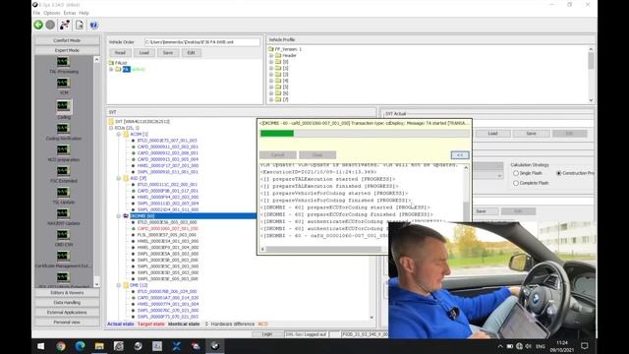Select the Complete Flash radio button
Viewport: 629px width, 354px height.
[x=516, y=183]
